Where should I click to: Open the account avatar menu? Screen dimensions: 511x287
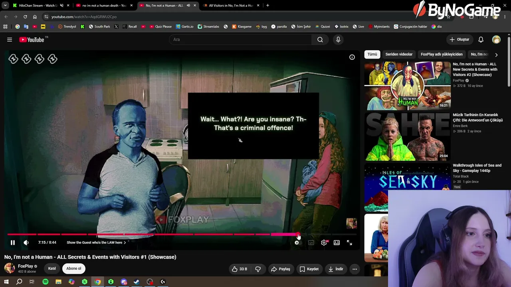(x=496, y=39)
